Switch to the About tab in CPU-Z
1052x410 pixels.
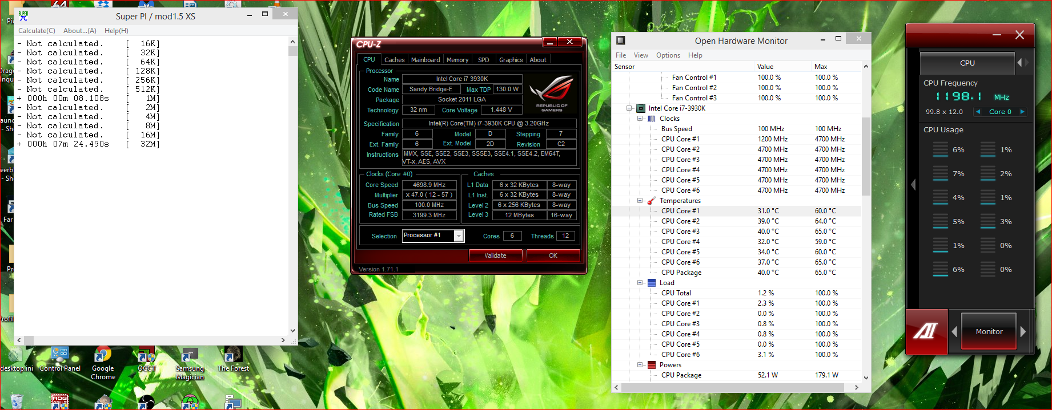point(538,60)
